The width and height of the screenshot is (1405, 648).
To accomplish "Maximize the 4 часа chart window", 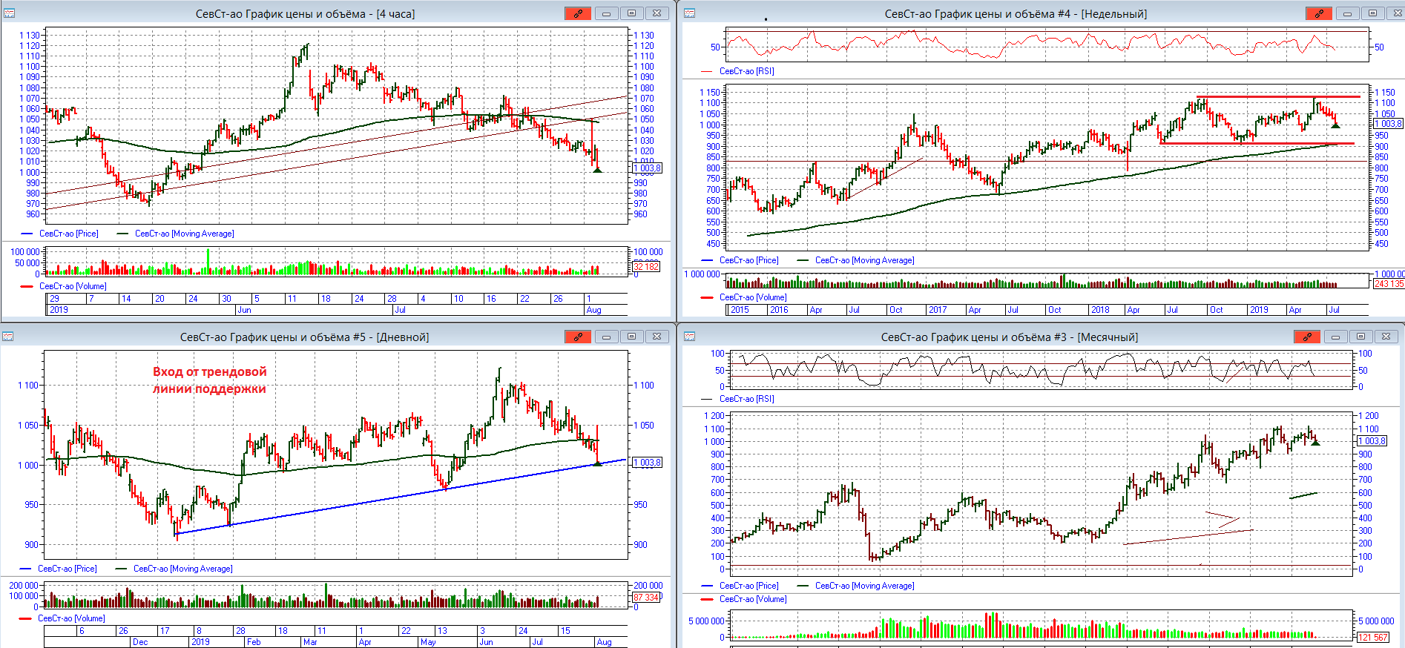I will tap(631, 13).
